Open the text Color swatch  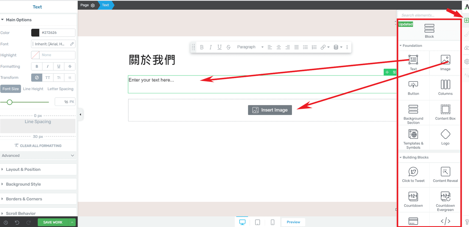(35, 32)
